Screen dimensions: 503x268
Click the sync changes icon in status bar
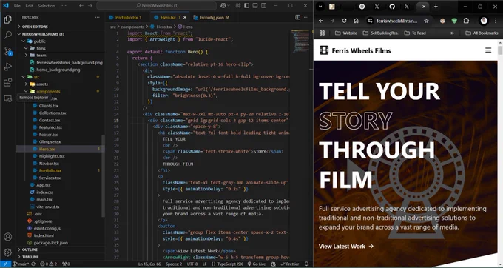[33, 264]
